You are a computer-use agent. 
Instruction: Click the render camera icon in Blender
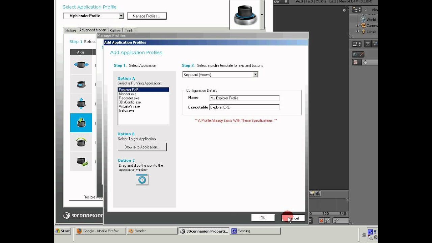pos(312,194)
